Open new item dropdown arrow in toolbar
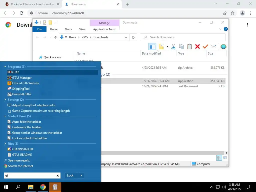 pos(167,46)
